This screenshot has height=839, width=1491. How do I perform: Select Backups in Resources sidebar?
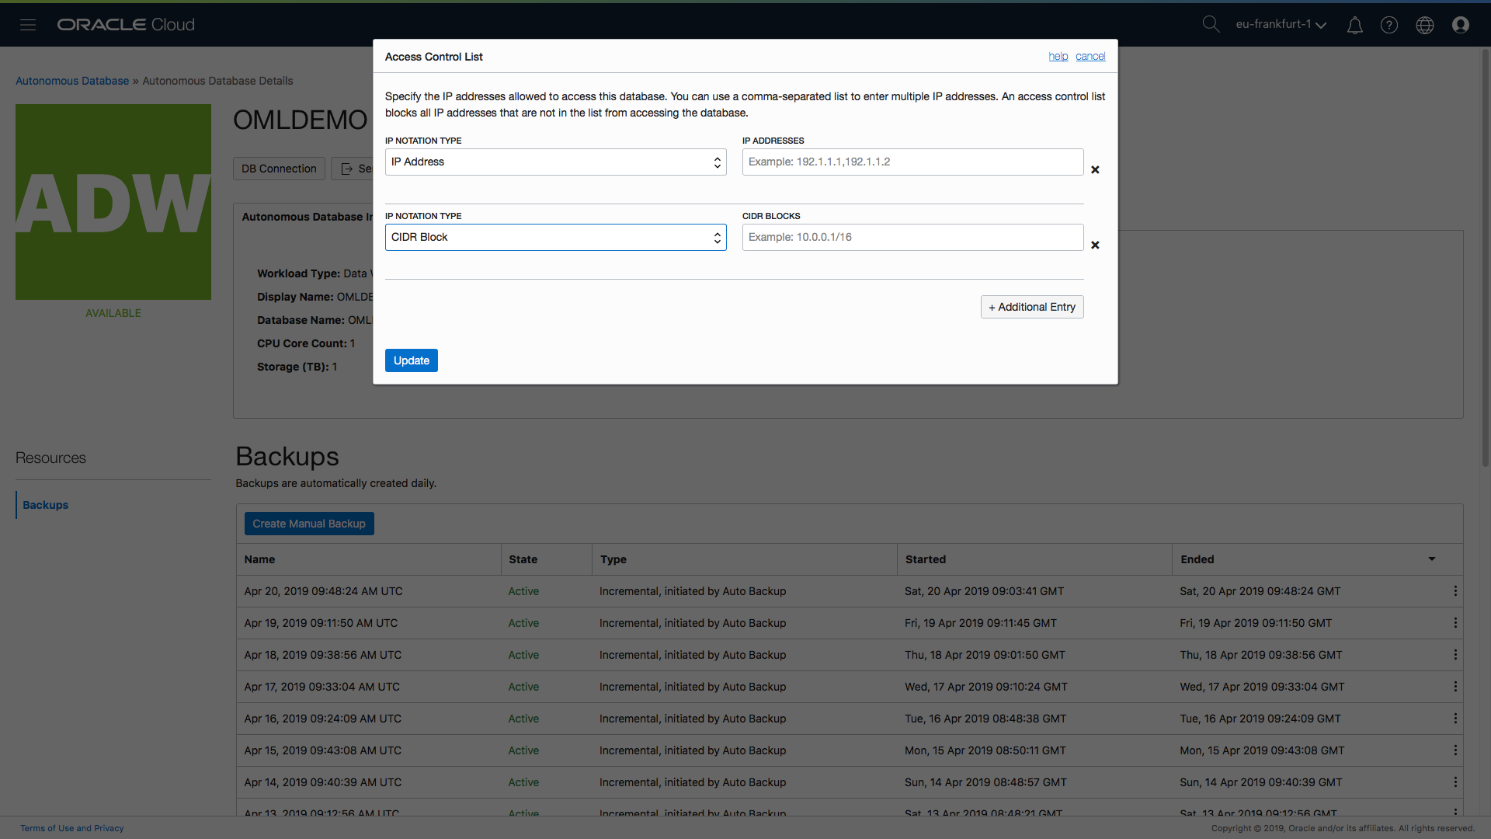click(46, 505)
